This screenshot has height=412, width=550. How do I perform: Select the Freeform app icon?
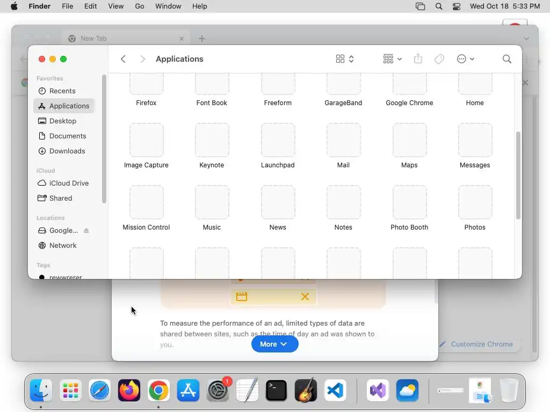tap(278, 84)
